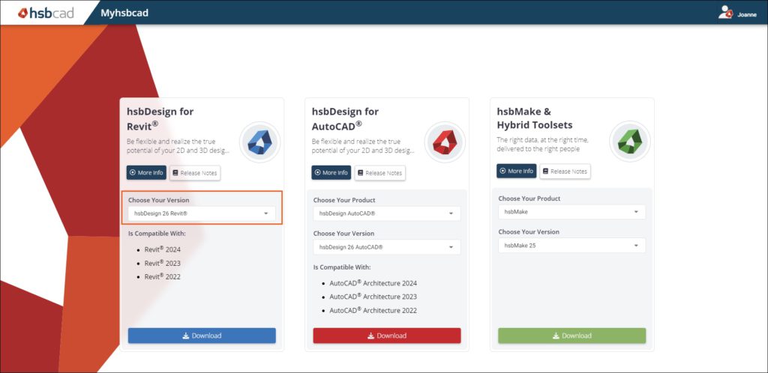Expand the hsbDesign 26 Revit version dropdown
The width and height of the screenshot is (768, 373).
pos(202,213)
